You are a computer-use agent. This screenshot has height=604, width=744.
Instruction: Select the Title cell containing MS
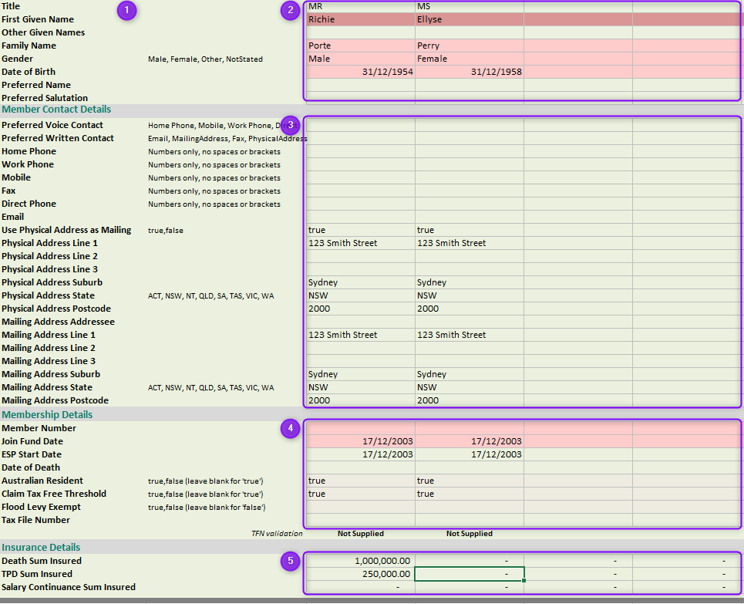(470, 7)
